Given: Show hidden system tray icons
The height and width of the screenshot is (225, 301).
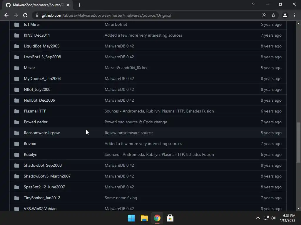Looking at the screenshot, I should point(258,218).
